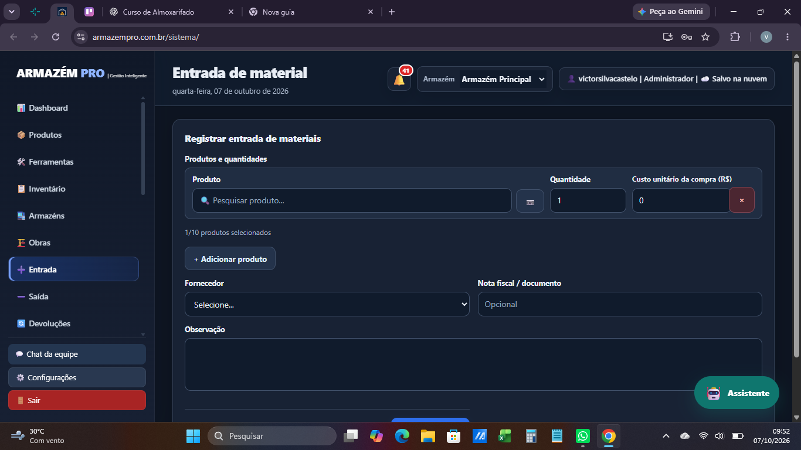Expand the Armazém Principal dropdown
Image resolution: width=801 pixels, height=450 pixels.
[503, 79]
